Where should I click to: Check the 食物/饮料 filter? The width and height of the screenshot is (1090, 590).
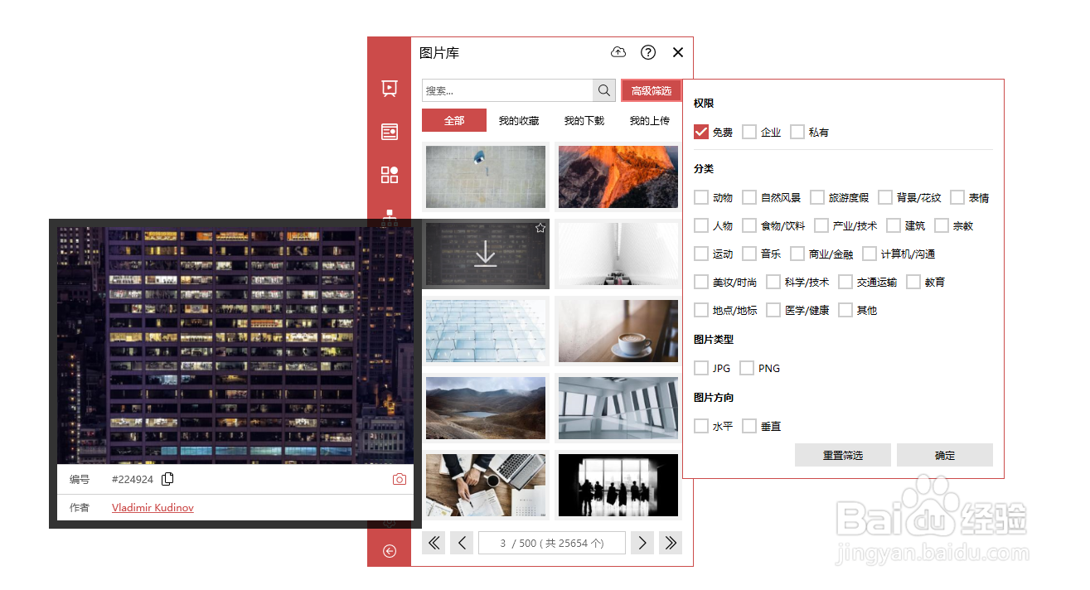(x=749, y=225)
